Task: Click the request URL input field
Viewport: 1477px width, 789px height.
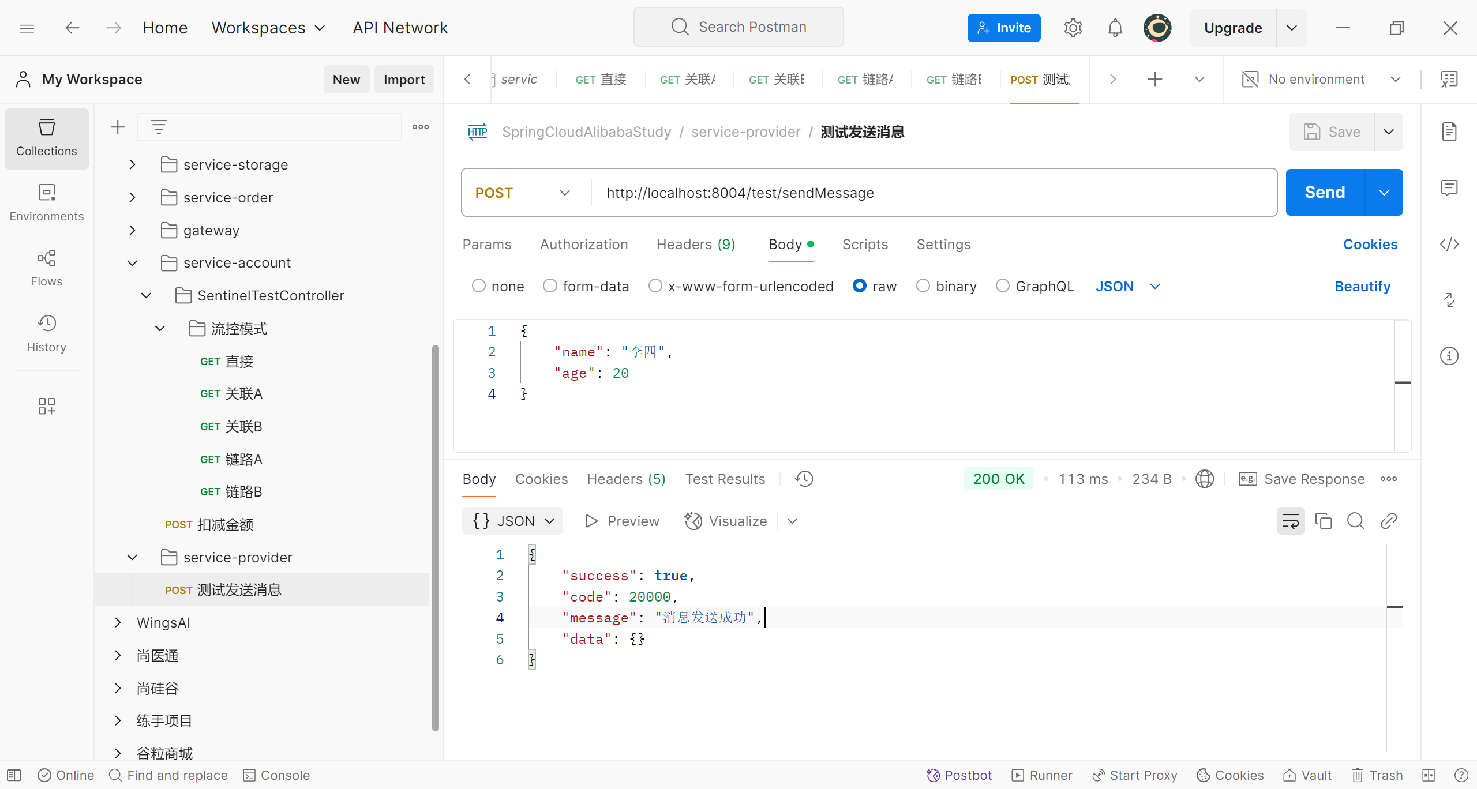Action: click(923, 193)
